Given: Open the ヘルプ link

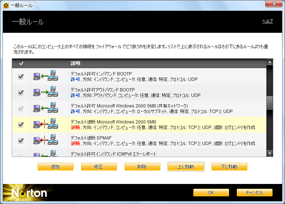Looking at the screenshot, I should click(267, 21).
